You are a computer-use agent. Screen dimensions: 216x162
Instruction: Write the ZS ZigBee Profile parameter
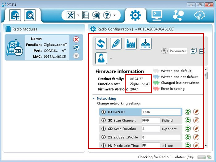pos(196,137)
